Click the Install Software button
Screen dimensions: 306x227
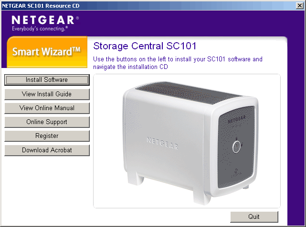click(47, 79)
